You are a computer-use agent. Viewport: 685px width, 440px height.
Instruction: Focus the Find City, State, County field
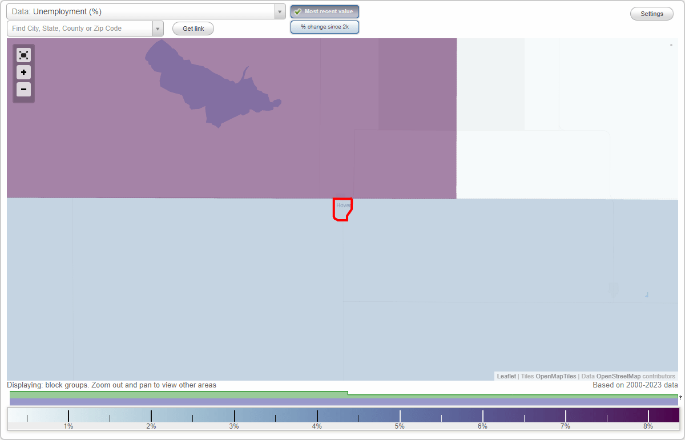pyautogui.click(x=80, y=29)
